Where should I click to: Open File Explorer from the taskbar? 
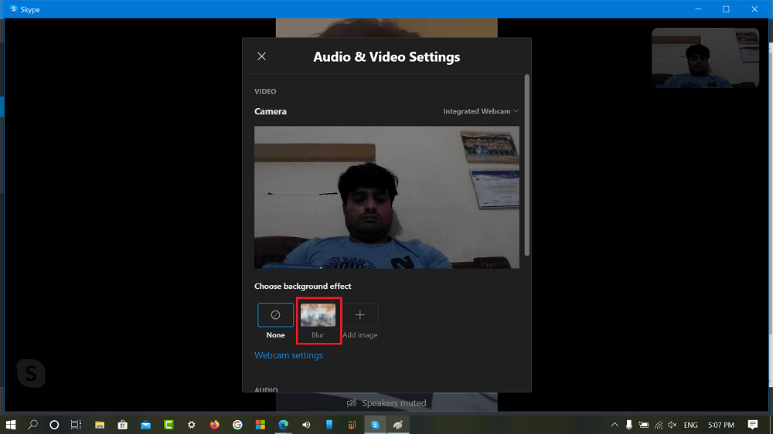click(x=100, y=425)
